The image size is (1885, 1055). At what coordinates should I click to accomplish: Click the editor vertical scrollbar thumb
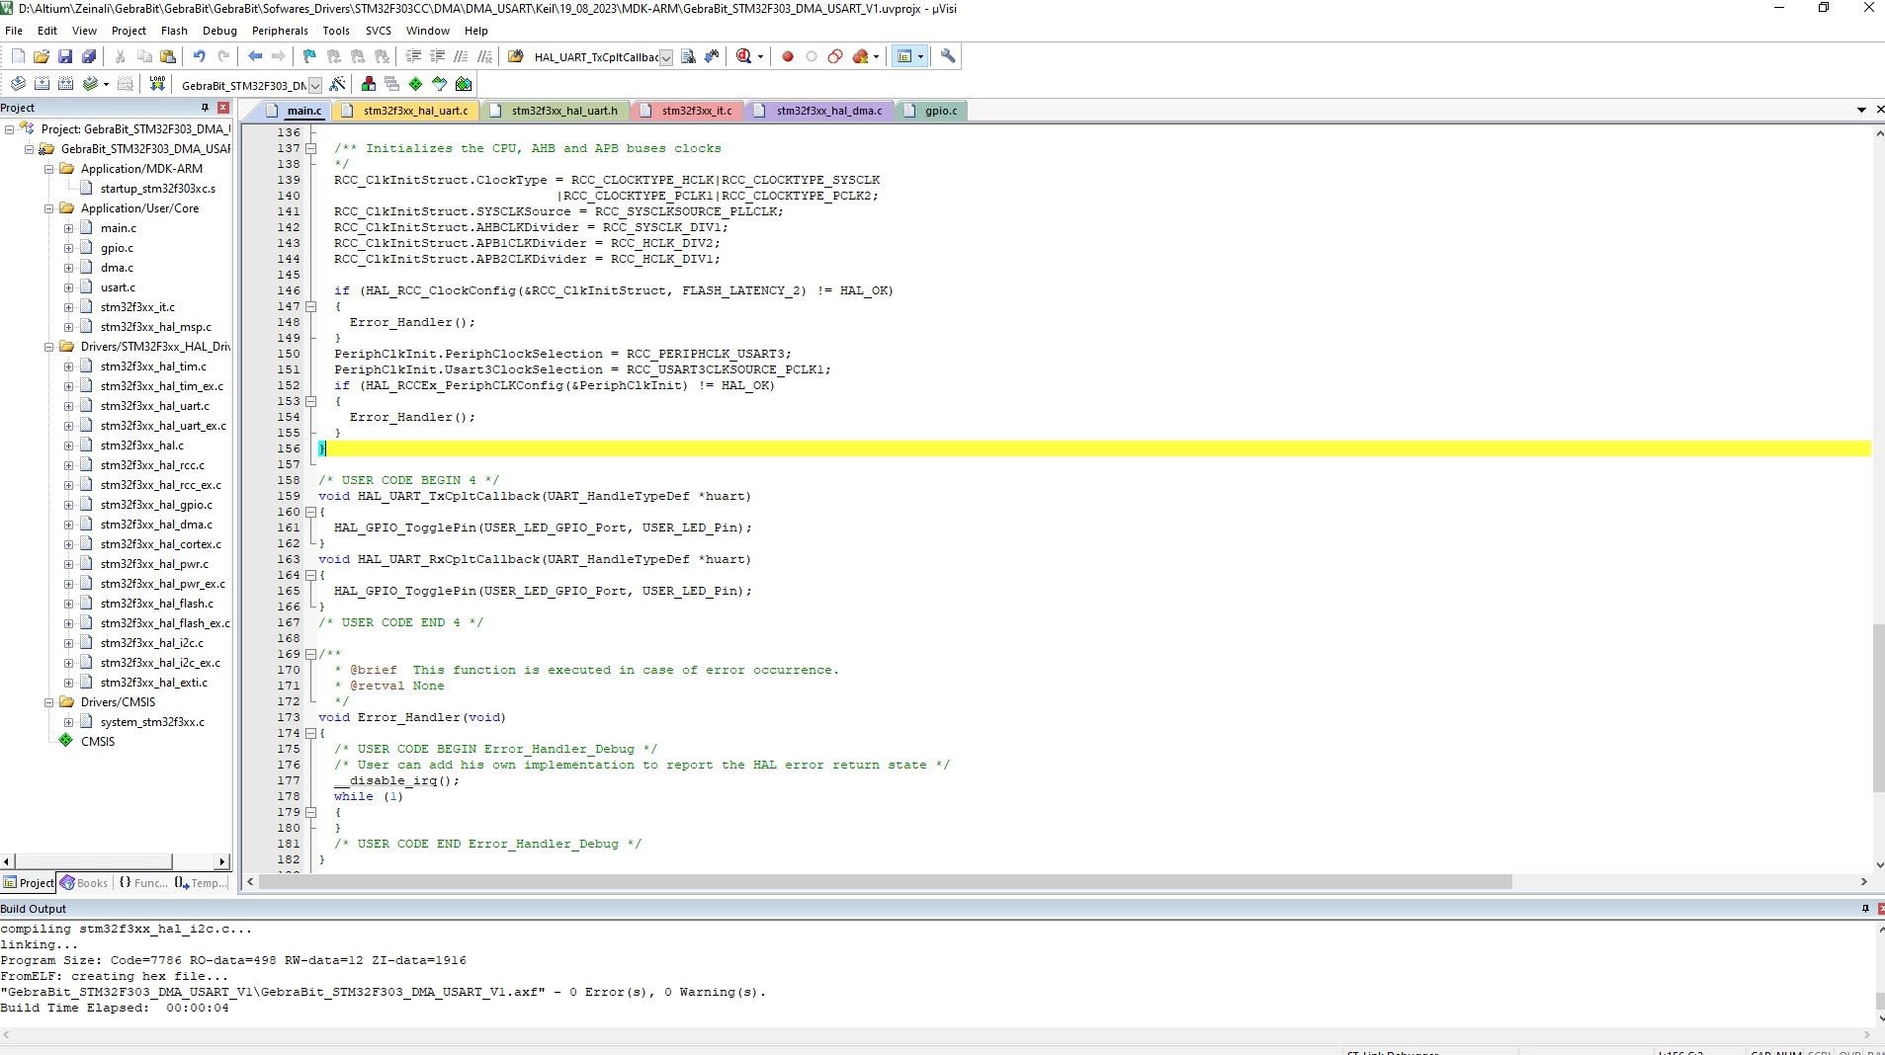tap(1878, 708)
